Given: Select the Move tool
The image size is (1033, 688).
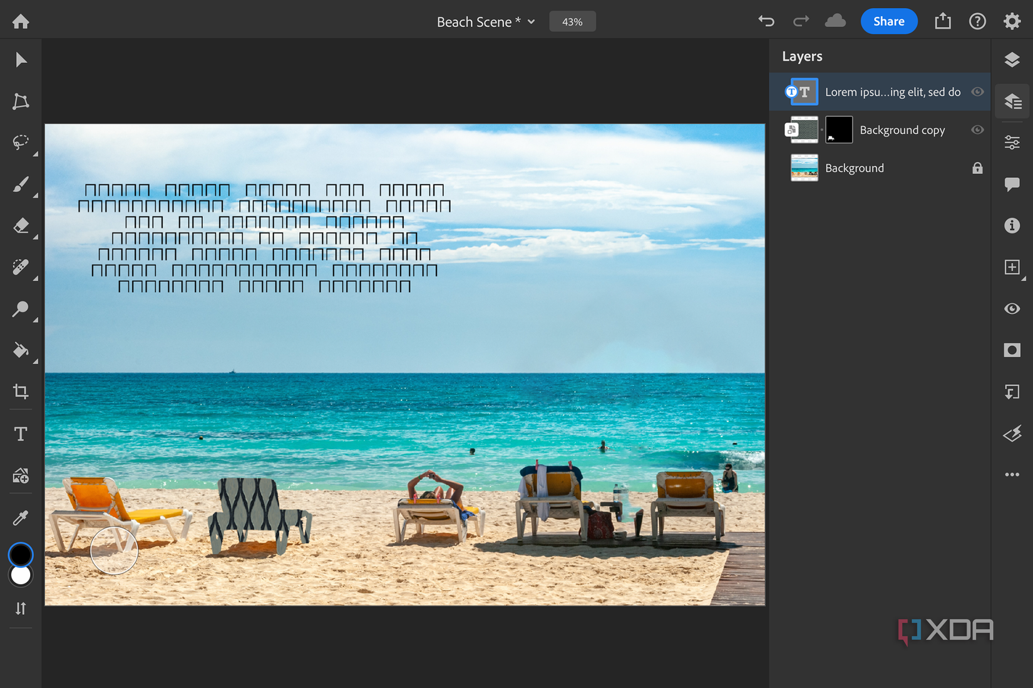Looking at the screenshot, I should point(21,59).
